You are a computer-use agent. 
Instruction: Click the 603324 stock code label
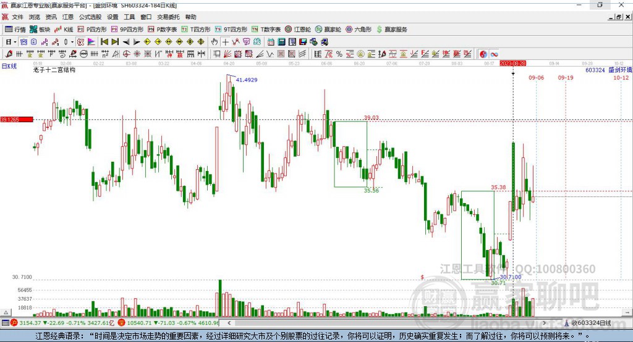[x=595, y=70]
